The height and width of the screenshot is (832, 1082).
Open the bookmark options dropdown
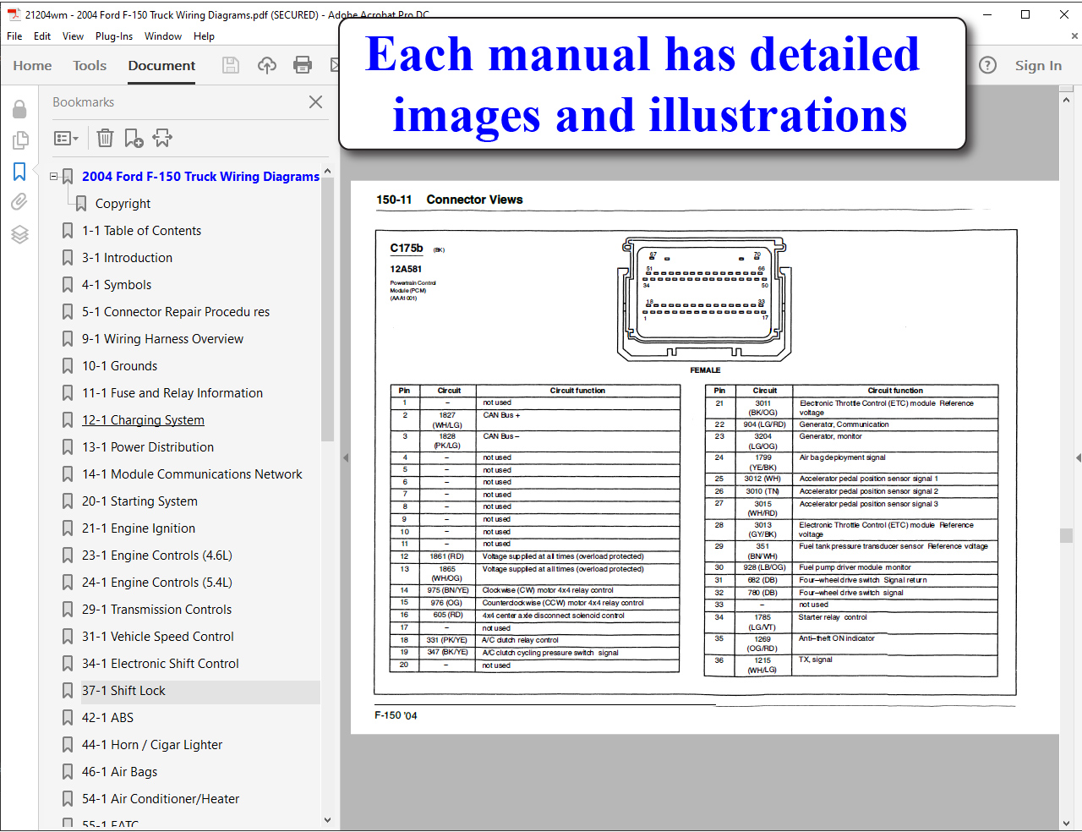coord(66,138)
